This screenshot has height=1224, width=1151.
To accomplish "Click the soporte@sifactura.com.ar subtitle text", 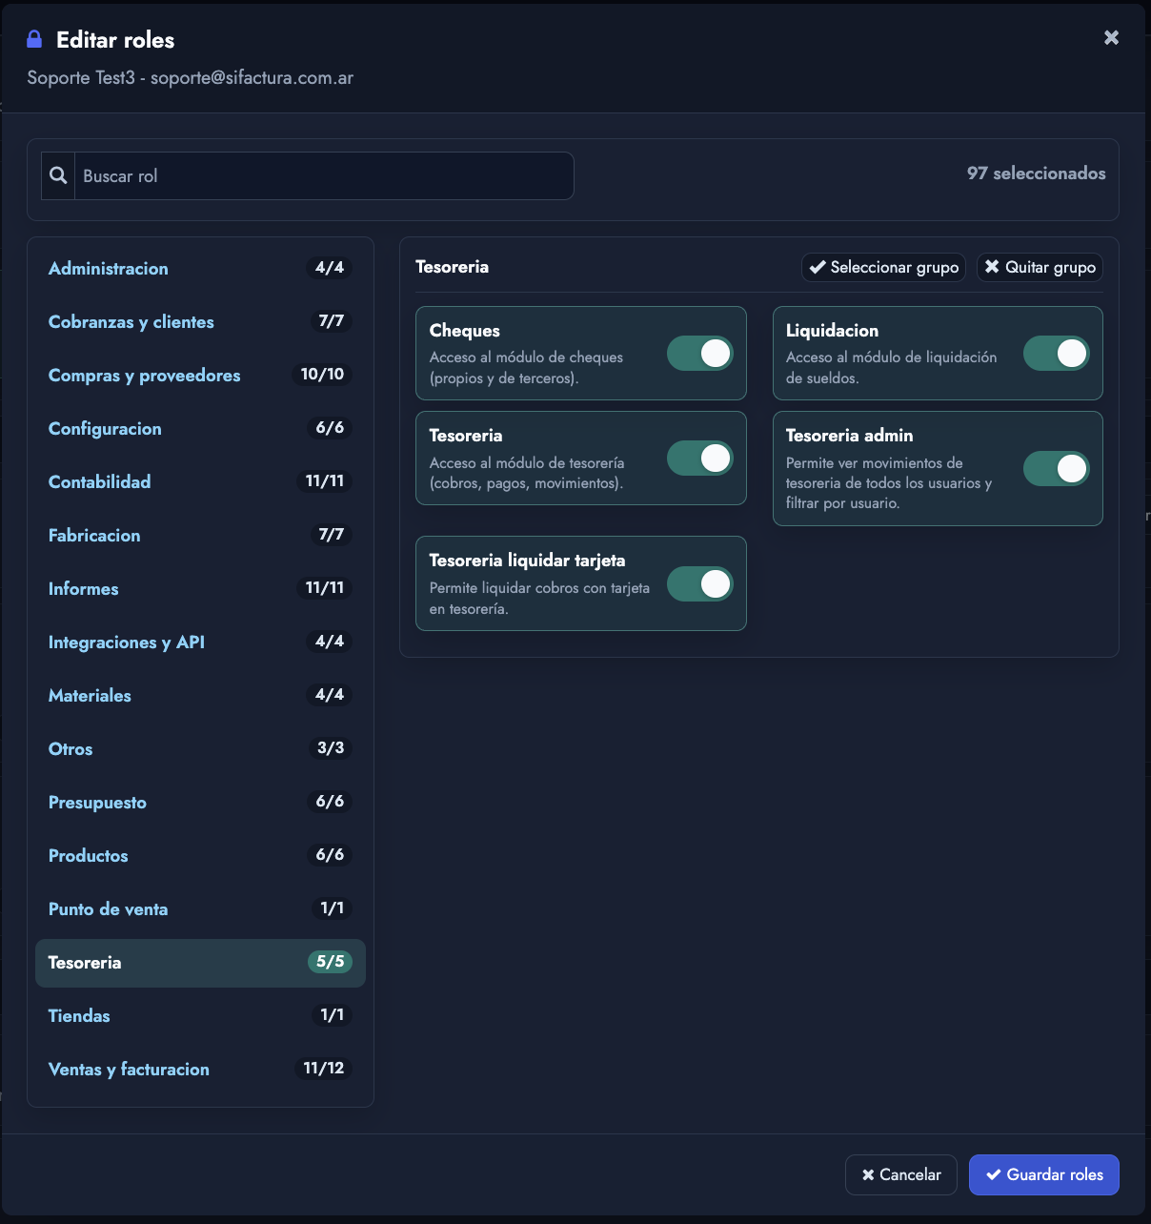I will tap(252, 77).
